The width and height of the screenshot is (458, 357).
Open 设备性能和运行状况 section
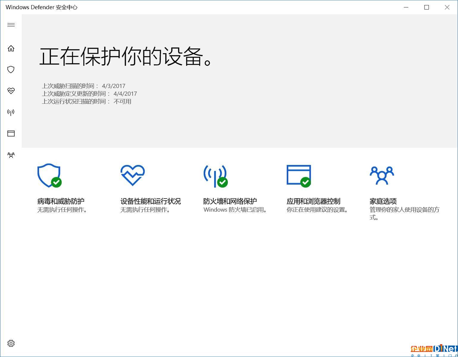point(150,201)
